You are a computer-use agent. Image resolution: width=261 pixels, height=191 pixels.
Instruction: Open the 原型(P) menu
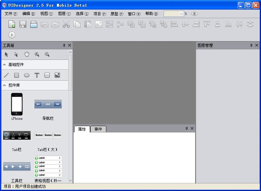coord(117,14)
